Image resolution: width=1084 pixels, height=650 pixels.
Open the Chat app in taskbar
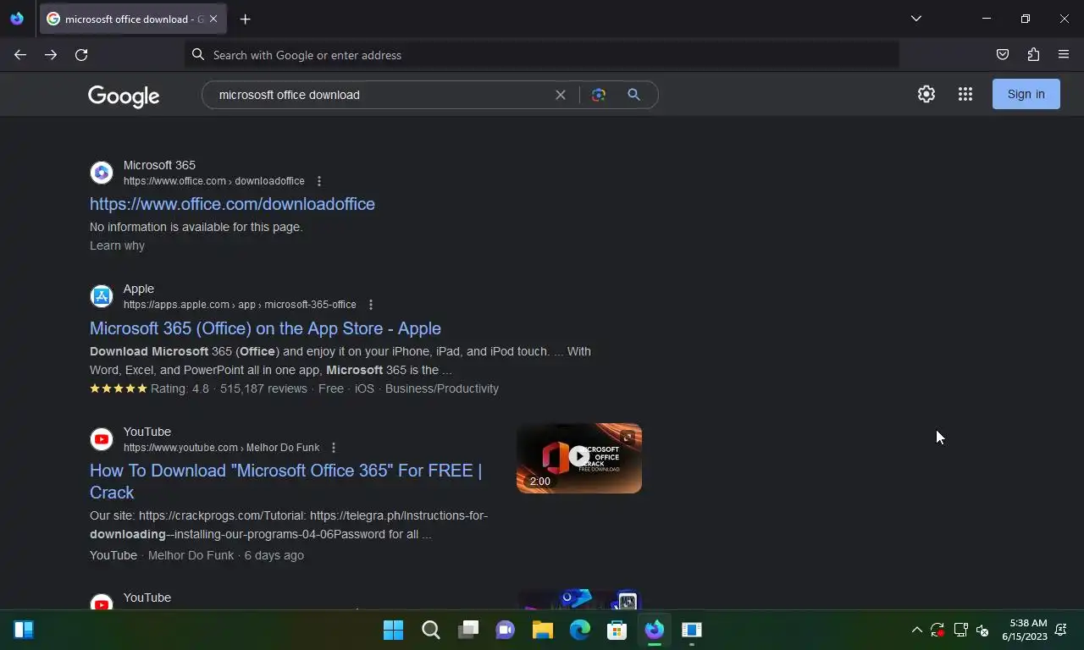[x=506, y=630]
